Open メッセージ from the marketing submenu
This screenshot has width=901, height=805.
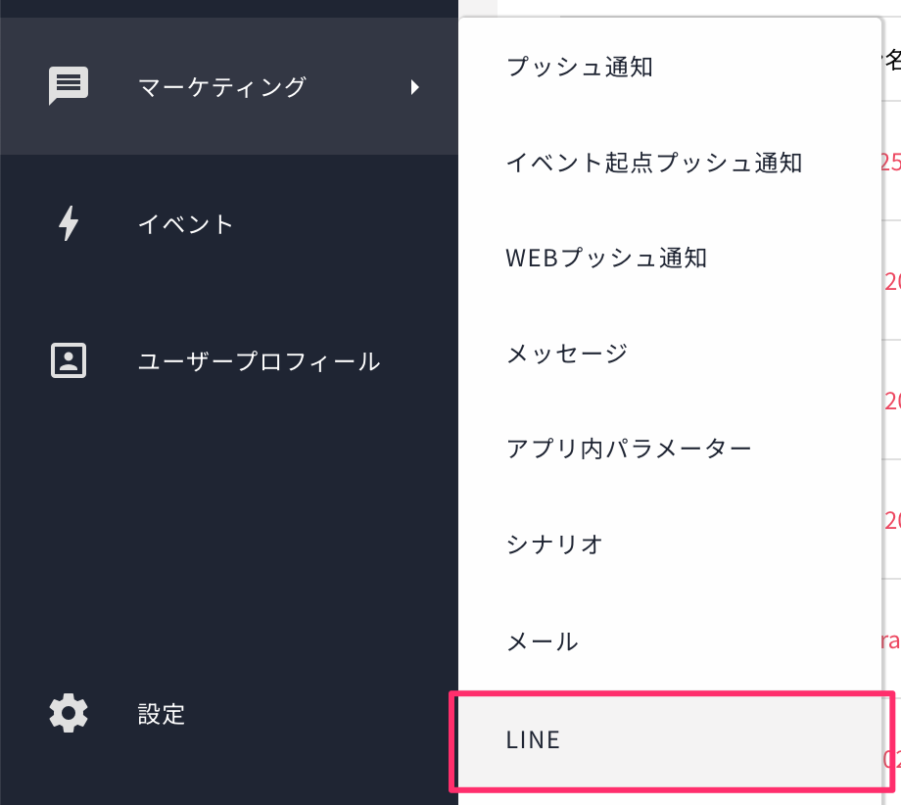567,354
